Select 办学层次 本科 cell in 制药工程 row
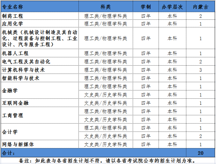 (x=172, y=16)
